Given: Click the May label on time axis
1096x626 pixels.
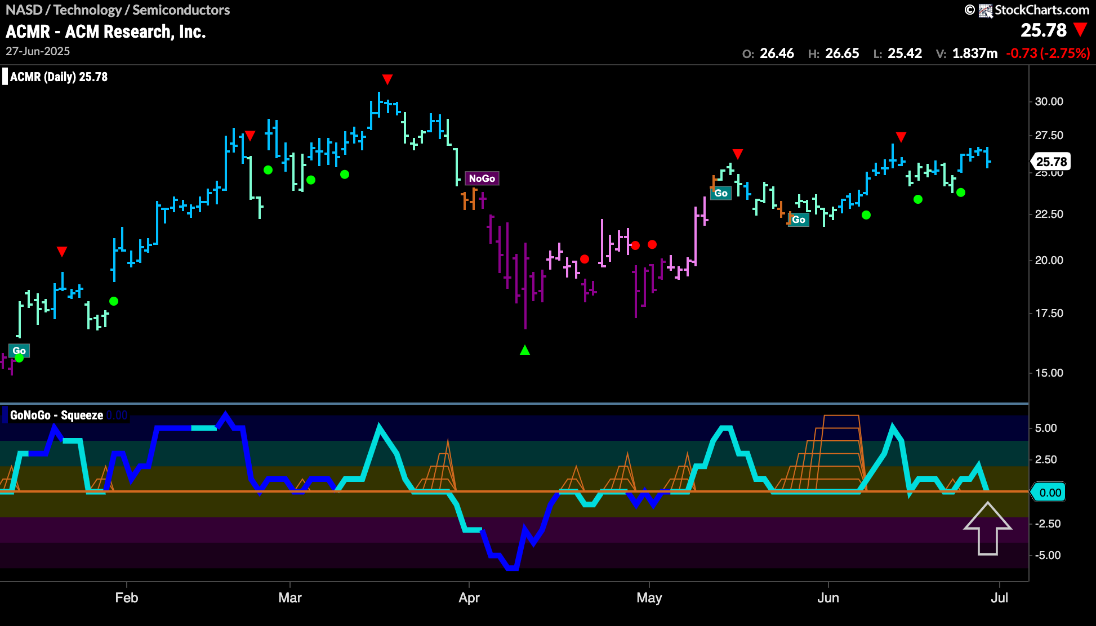Looking at the screenshot, I should (x=649, y=598).
